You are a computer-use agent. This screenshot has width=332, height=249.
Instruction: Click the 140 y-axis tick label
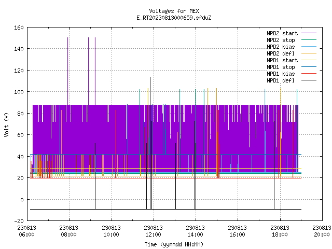pos(19,49)
